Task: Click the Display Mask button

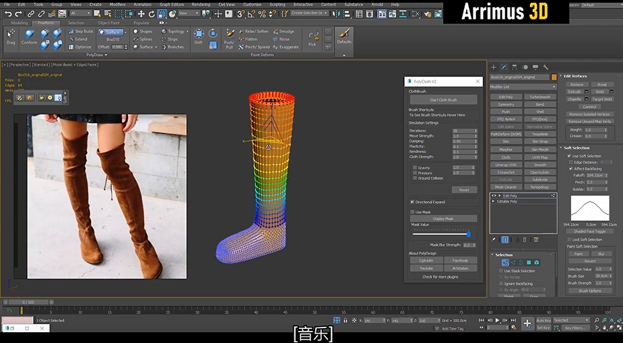Action: (x=443, y=219)
